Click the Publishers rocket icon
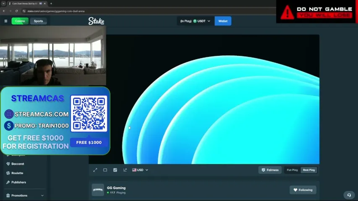 tap(8, 182)
